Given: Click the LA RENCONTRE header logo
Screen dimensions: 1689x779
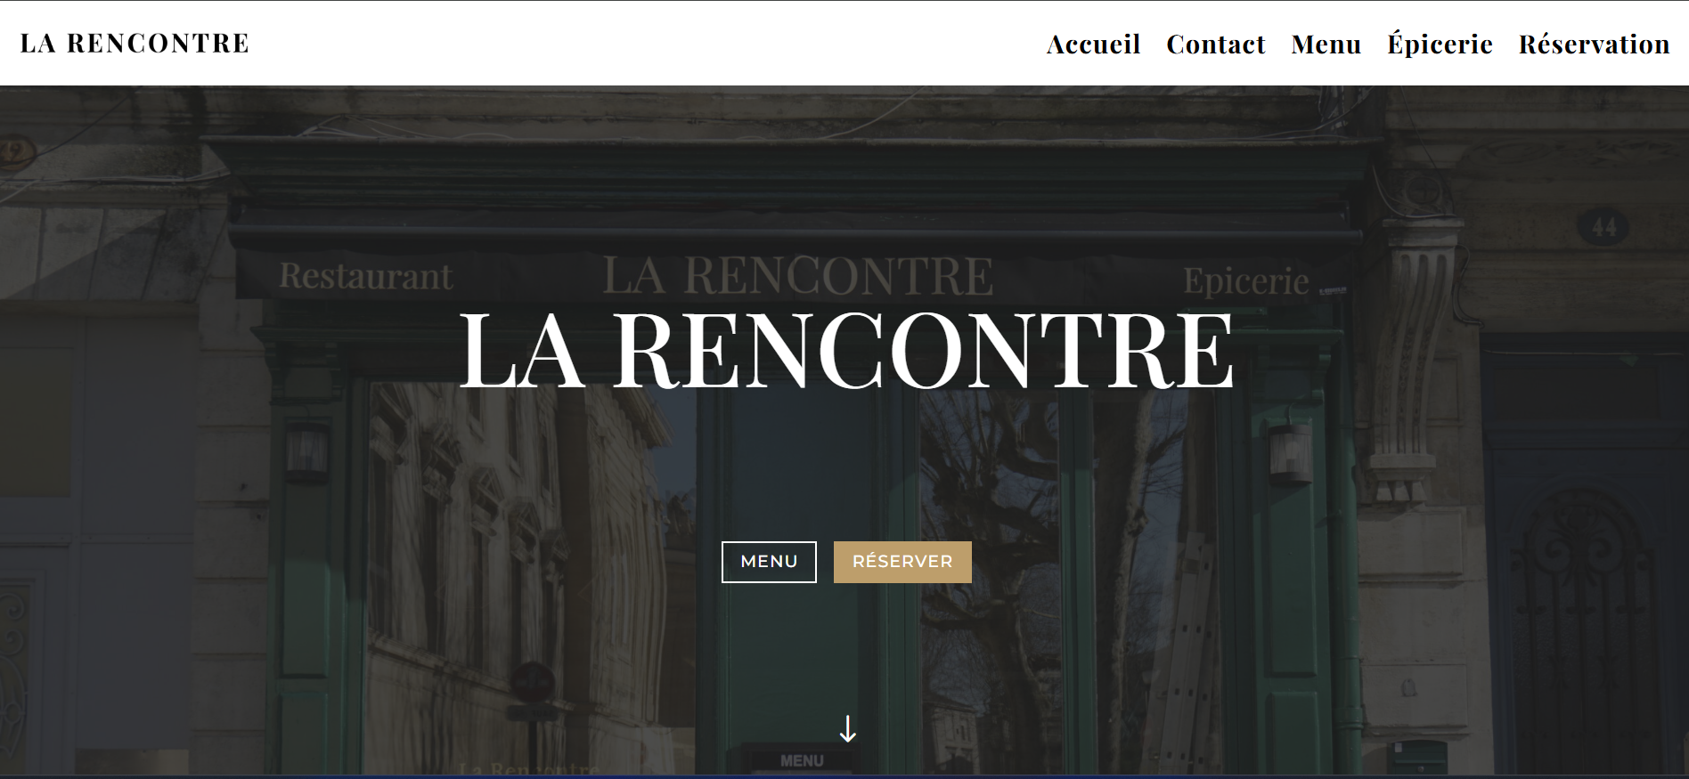Looking at the screenshot, I should click(x=135, y=44).
